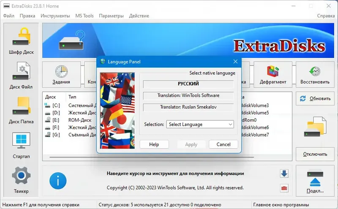Image resolution: width=338 pixels, height=209 pixels.
Task: Click the ExtraDisks title bar app icon
Action: coord(6,6)
